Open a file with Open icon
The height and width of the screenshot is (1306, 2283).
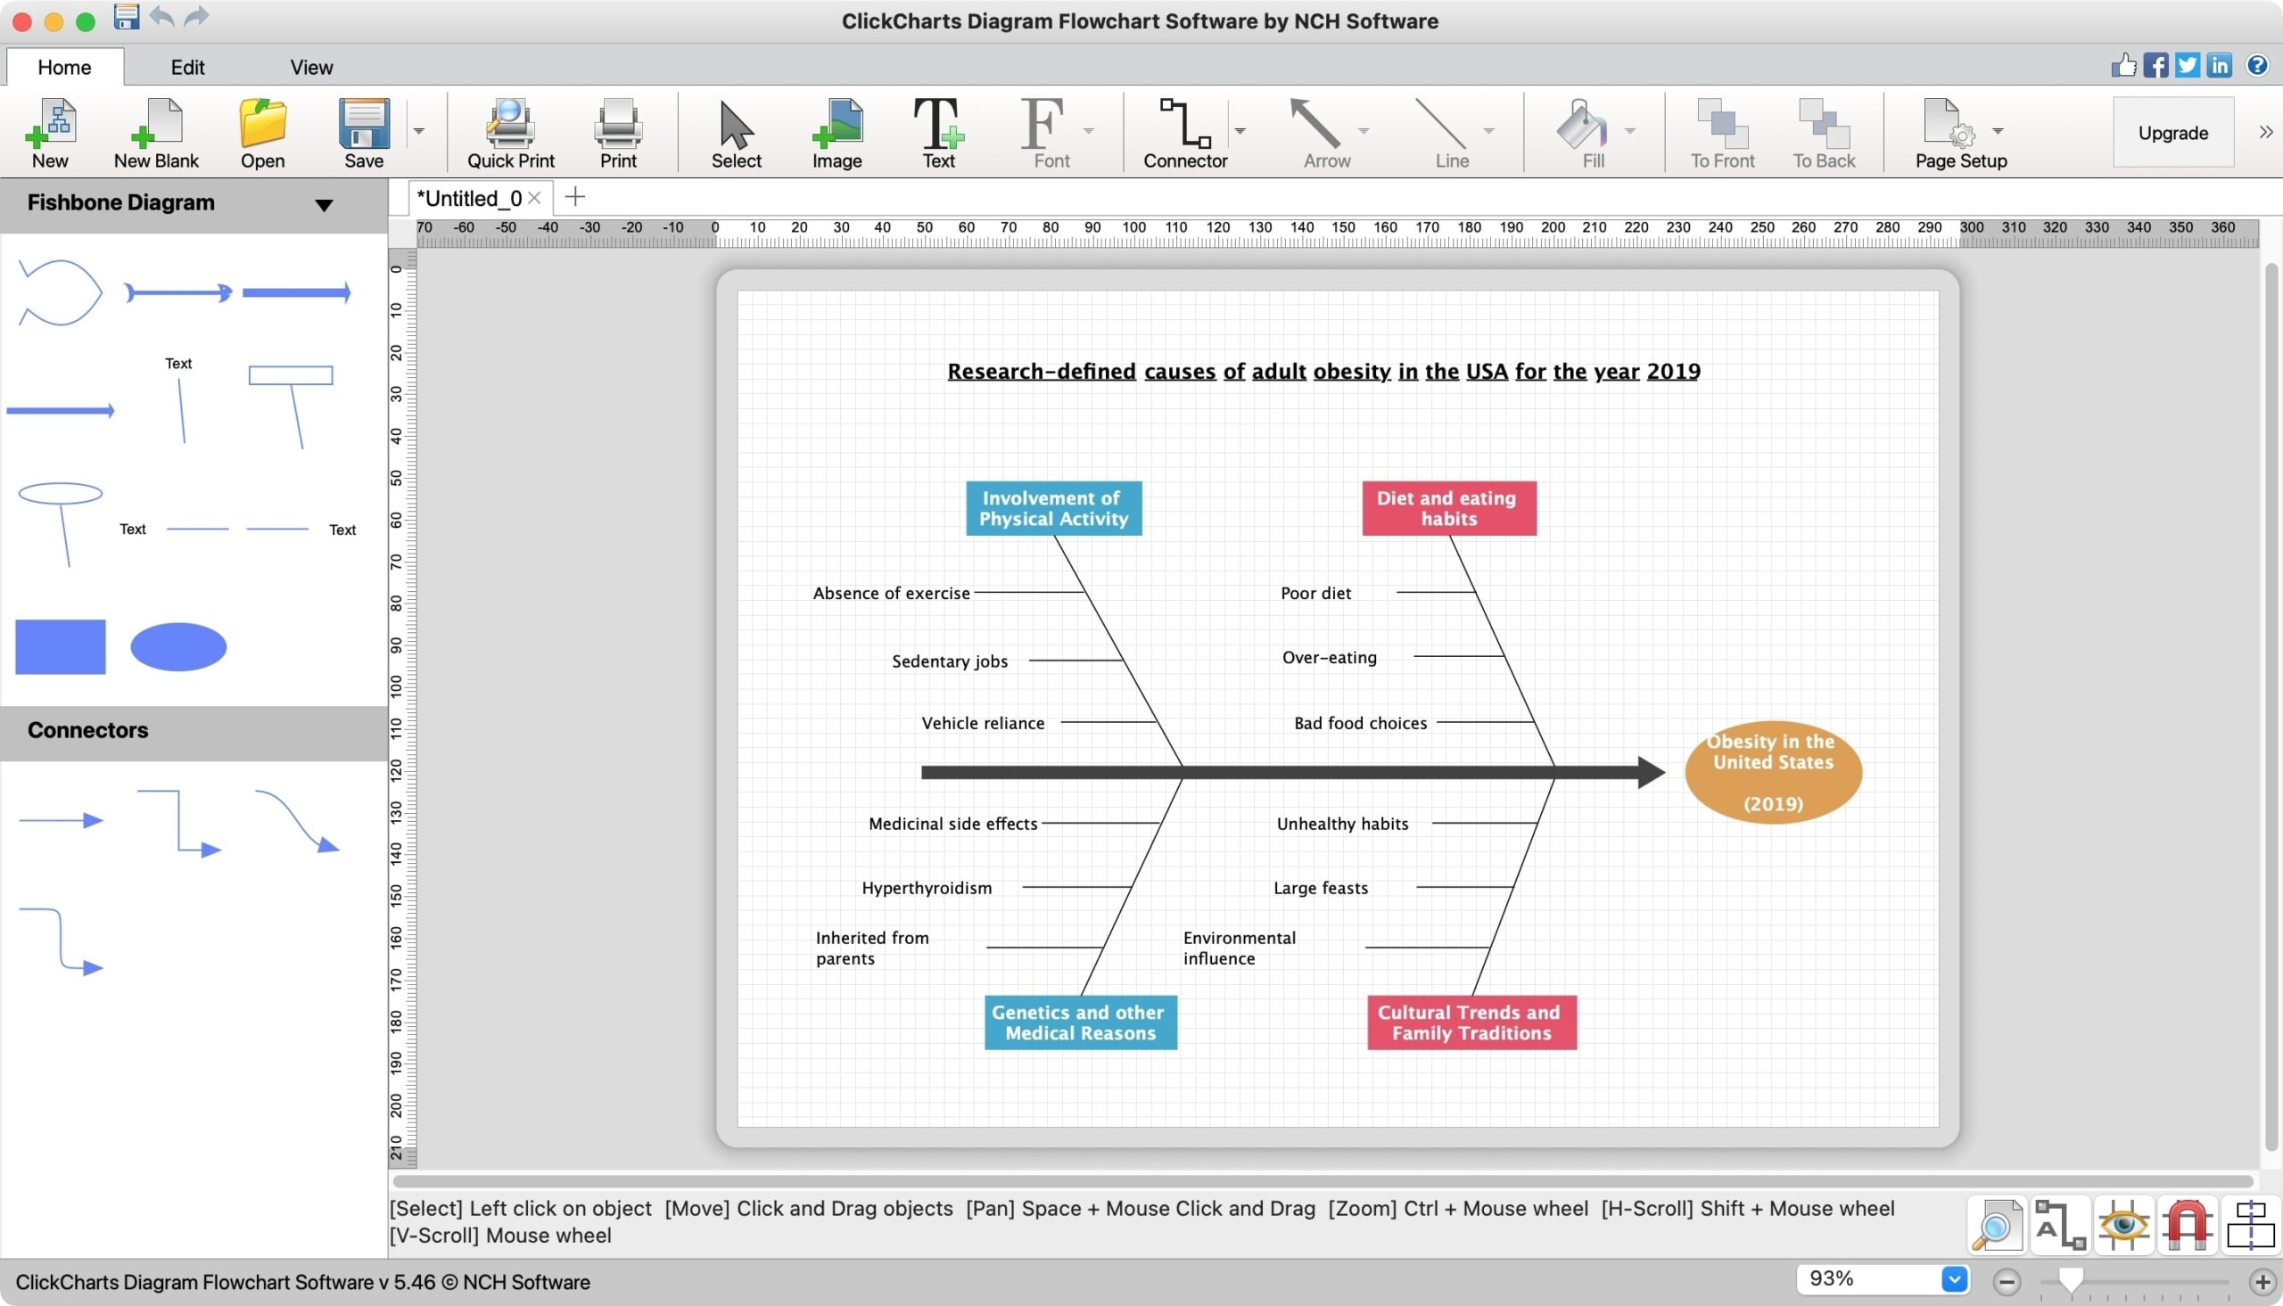click(262, 133)
